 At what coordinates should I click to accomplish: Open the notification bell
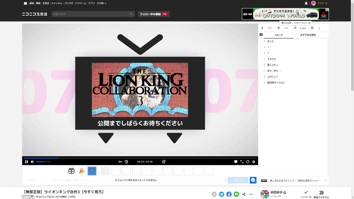(306, 3)
